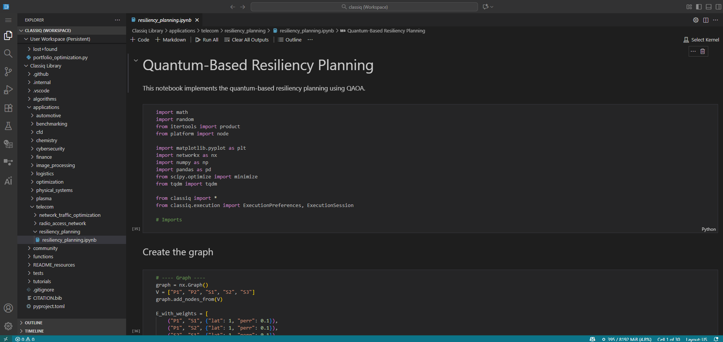The height and width of the screenshot is (342, 723).
Task: Click Run All in notebook toolbar
Action: (207, 40)
